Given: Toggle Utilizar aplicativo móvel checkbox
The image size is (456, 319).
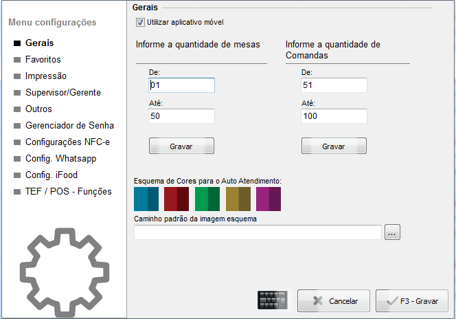Looking at the screenshot, I should (141, 22).
